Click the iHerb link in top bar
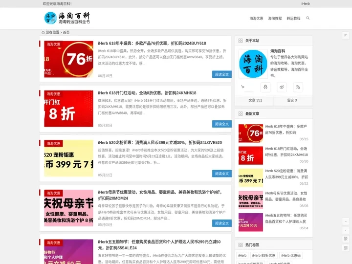The image size is (352, 264). [306, 3]
